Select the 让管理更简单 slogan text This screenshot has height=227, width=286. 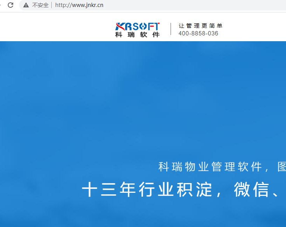click(200, 26)
